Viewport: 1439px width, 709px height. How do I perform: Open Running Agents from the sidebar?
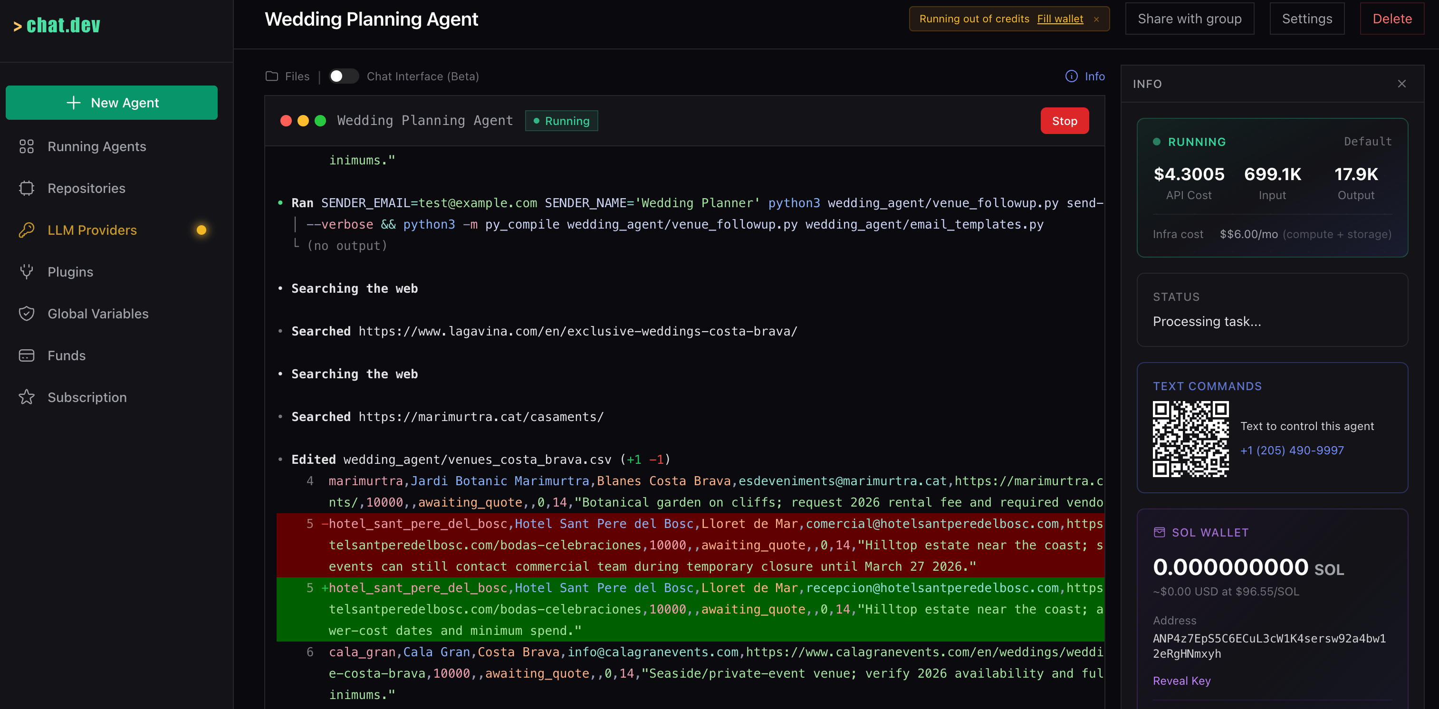coord(96,146)
